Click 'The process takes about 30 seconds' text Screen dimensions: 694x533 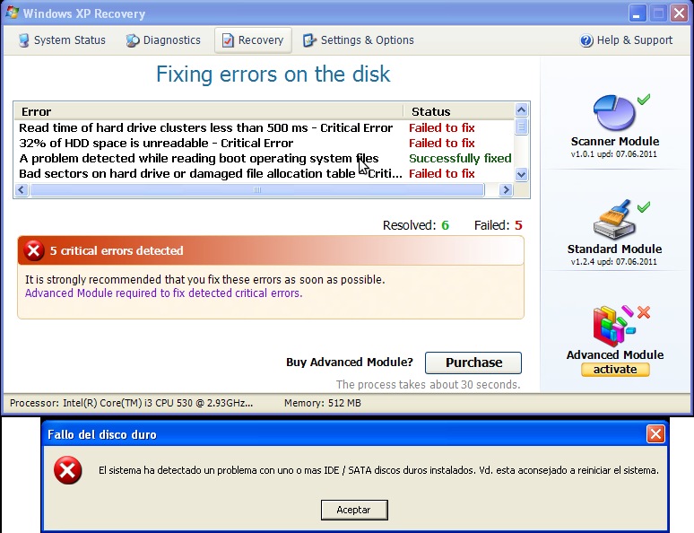point(428,385)
